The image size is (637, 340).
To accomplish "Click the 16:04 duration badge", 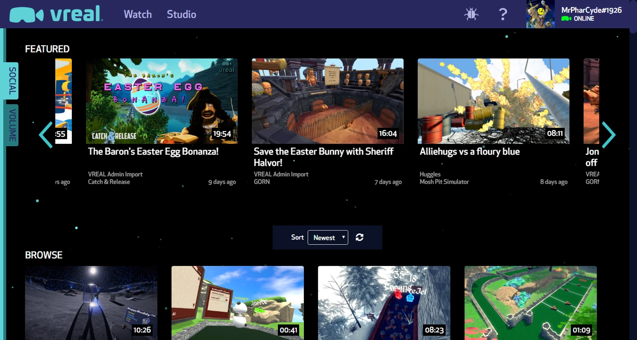I will (x=388, y=133).
